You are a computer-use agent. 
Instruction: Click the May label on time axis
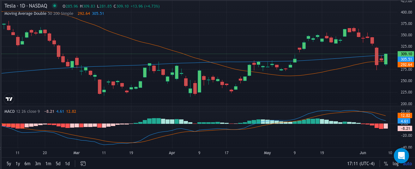(267, 153)
